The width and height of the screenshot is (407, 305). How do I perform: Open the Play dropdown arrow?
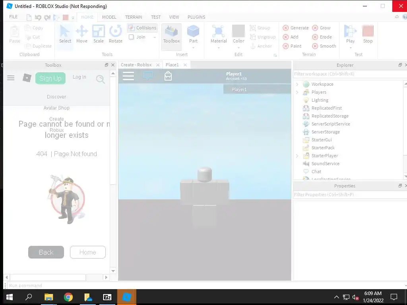click(351, 48)
